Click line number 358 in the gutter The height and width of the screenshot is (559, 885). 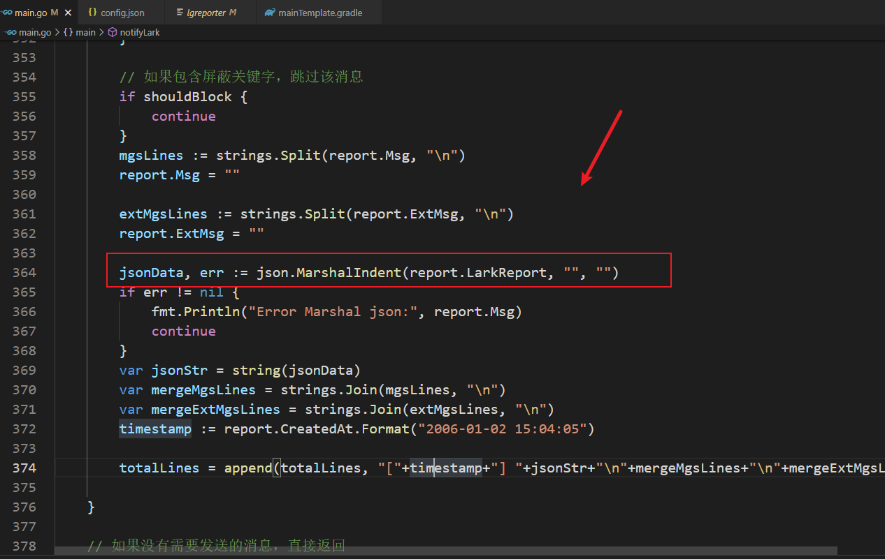[x=24, y=155]
